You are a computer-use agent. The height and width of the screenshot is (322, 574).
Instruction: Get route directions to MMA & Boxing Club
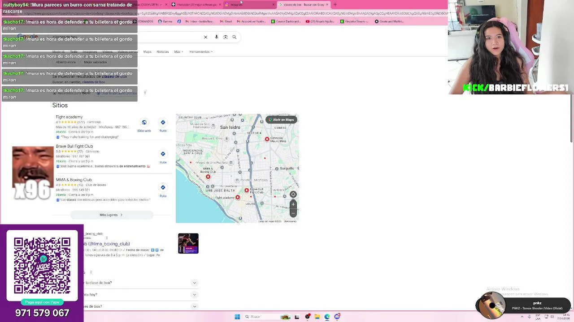tap(163, 187)
